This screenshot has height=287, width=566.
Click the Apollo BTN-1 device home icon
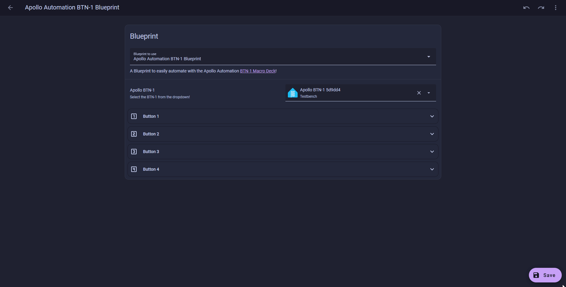click(x=292, y=93)
